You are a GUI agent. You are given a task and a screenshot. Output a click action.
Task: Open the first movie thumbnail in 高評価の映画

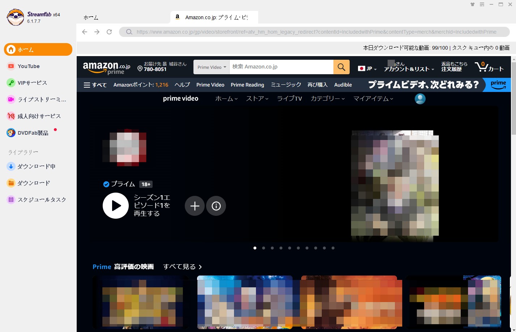(x=140, y=302)
